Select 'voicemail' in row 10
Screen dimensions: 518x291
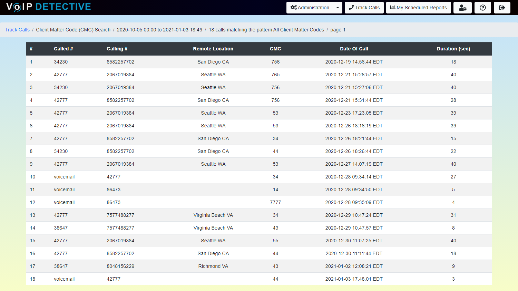coord(64,177)
